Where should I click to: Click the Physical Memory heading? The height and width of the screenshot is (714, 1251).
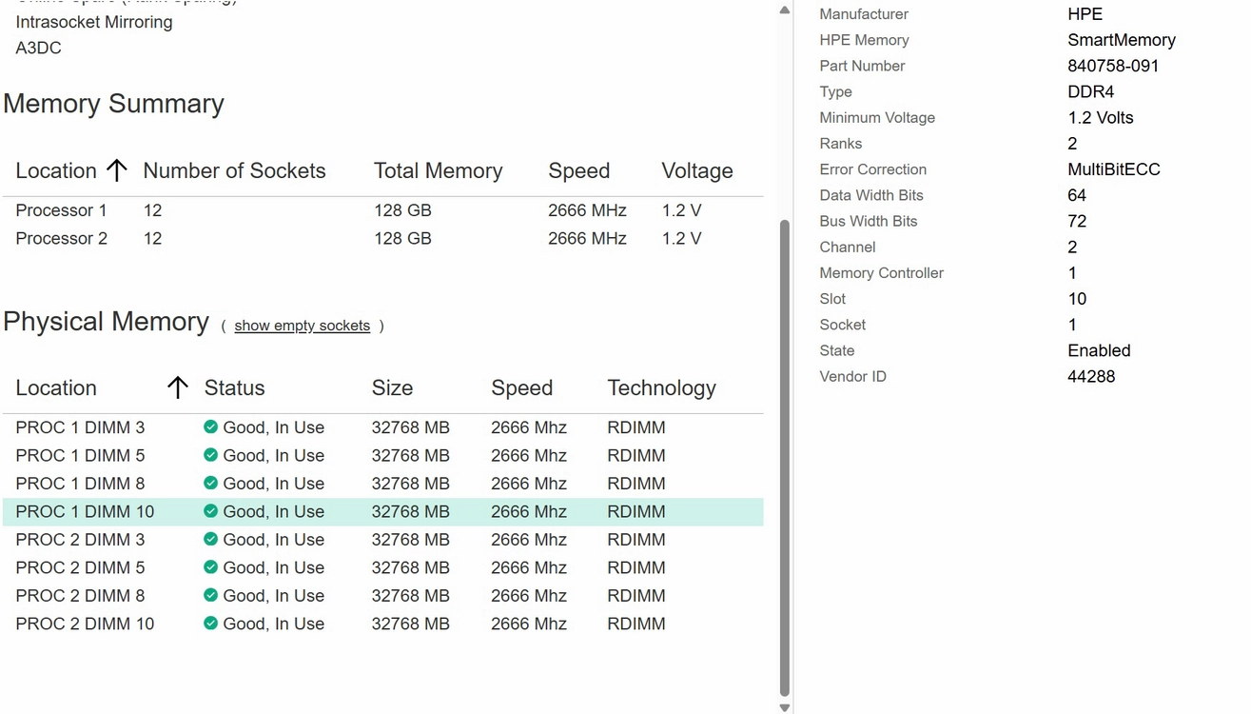point(106,322)
